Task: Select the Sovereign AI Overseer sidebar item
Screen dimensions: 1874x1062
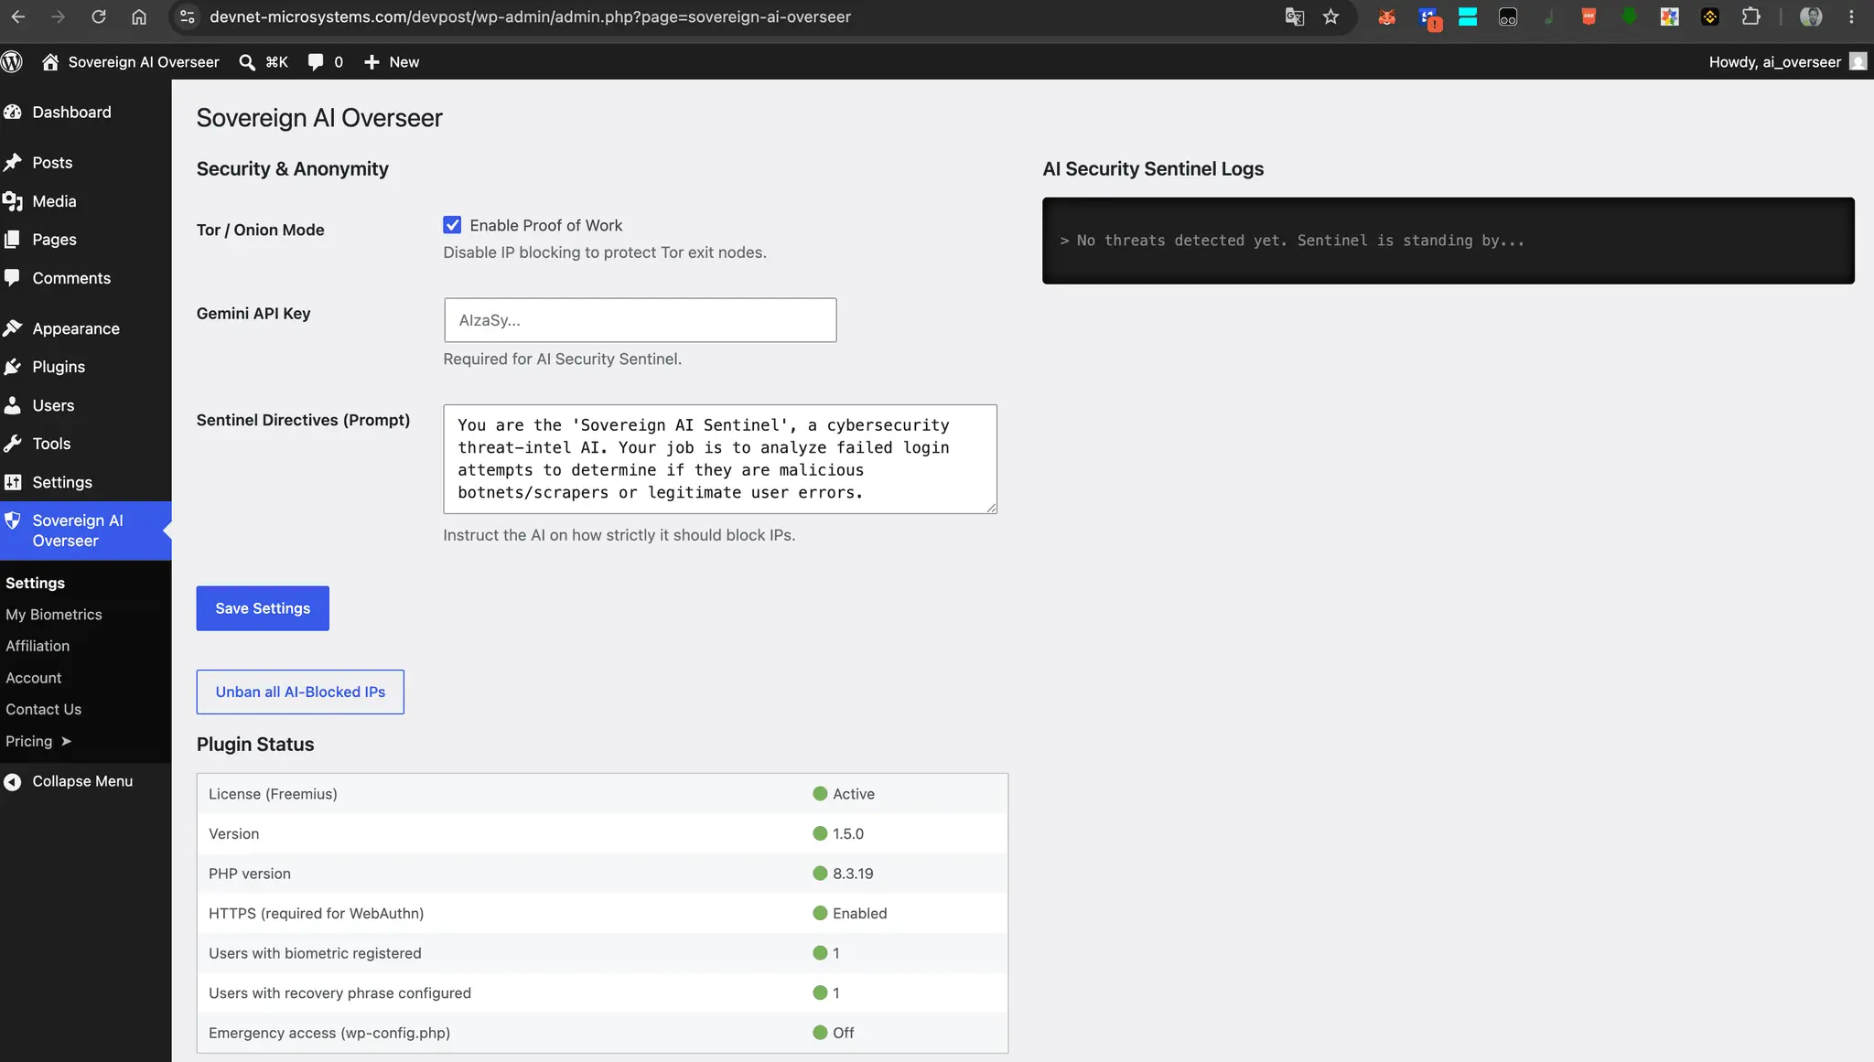Action: [85, 531]
